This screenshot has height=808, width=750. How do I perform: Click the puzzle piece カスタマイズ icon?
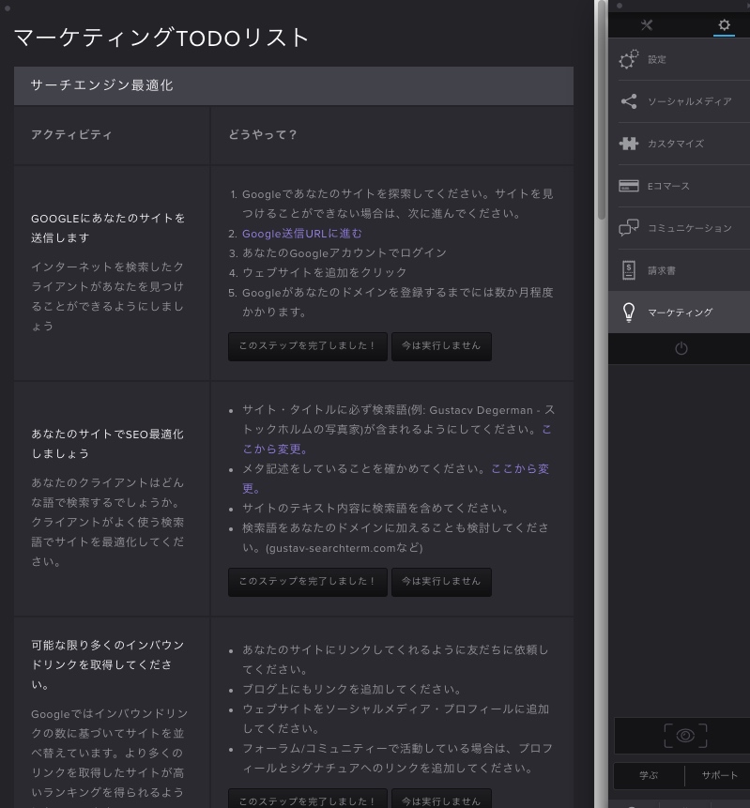point(629,144)
